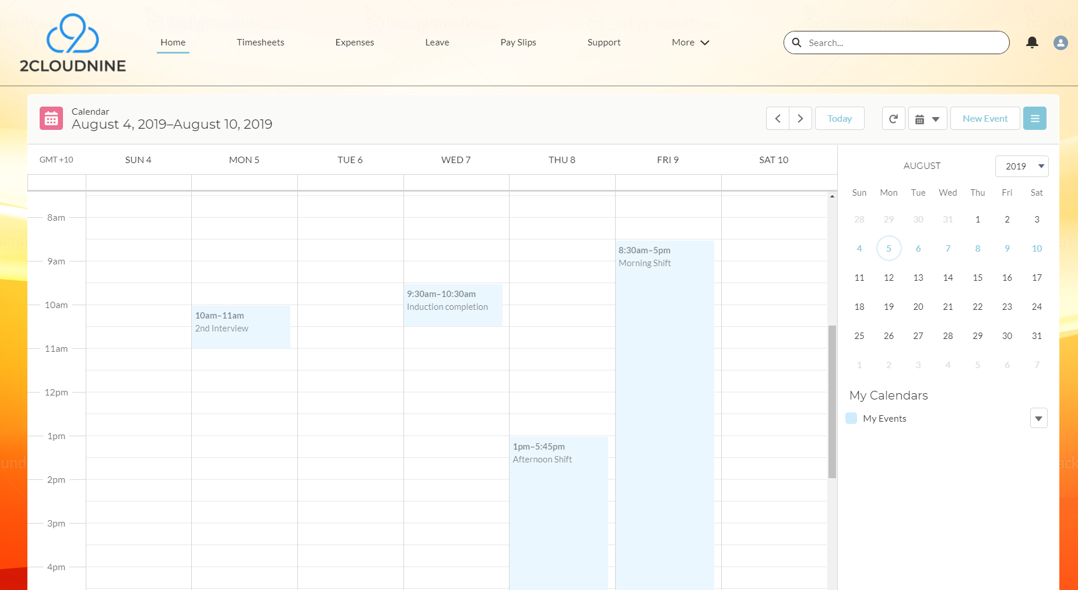1078x590 pixels.
Task: Create a New Event
Action: point(985,119)
